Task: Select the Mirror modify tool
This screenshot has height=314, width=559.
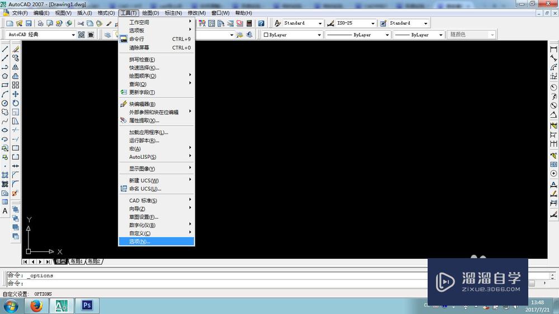Action: coord(15,67)
